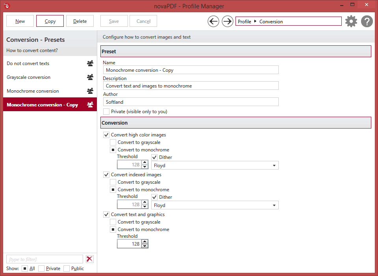Viewport: 378px width, 276px height.
Task: Click Profile in the breadcrumb bar
Action: (x=245, y=22)
